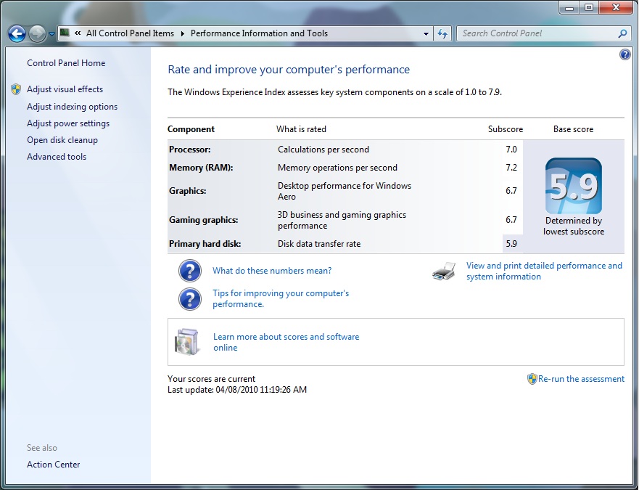Open Adjust power settings

[x=68, y=123]
